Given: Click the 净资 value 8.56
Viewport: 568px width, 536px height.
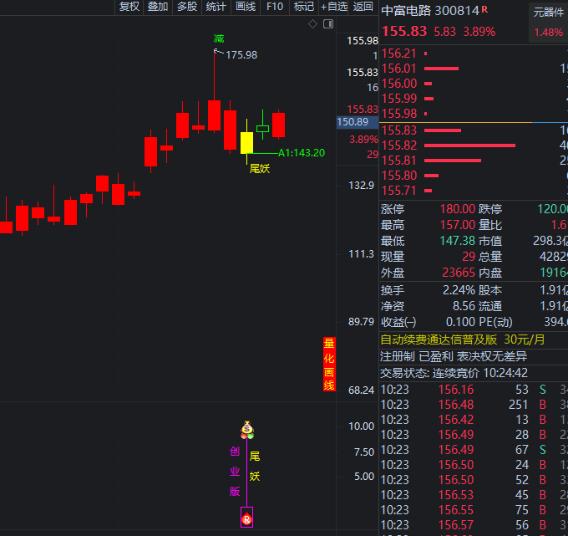Looking at the screenshot, I should 464,306.
